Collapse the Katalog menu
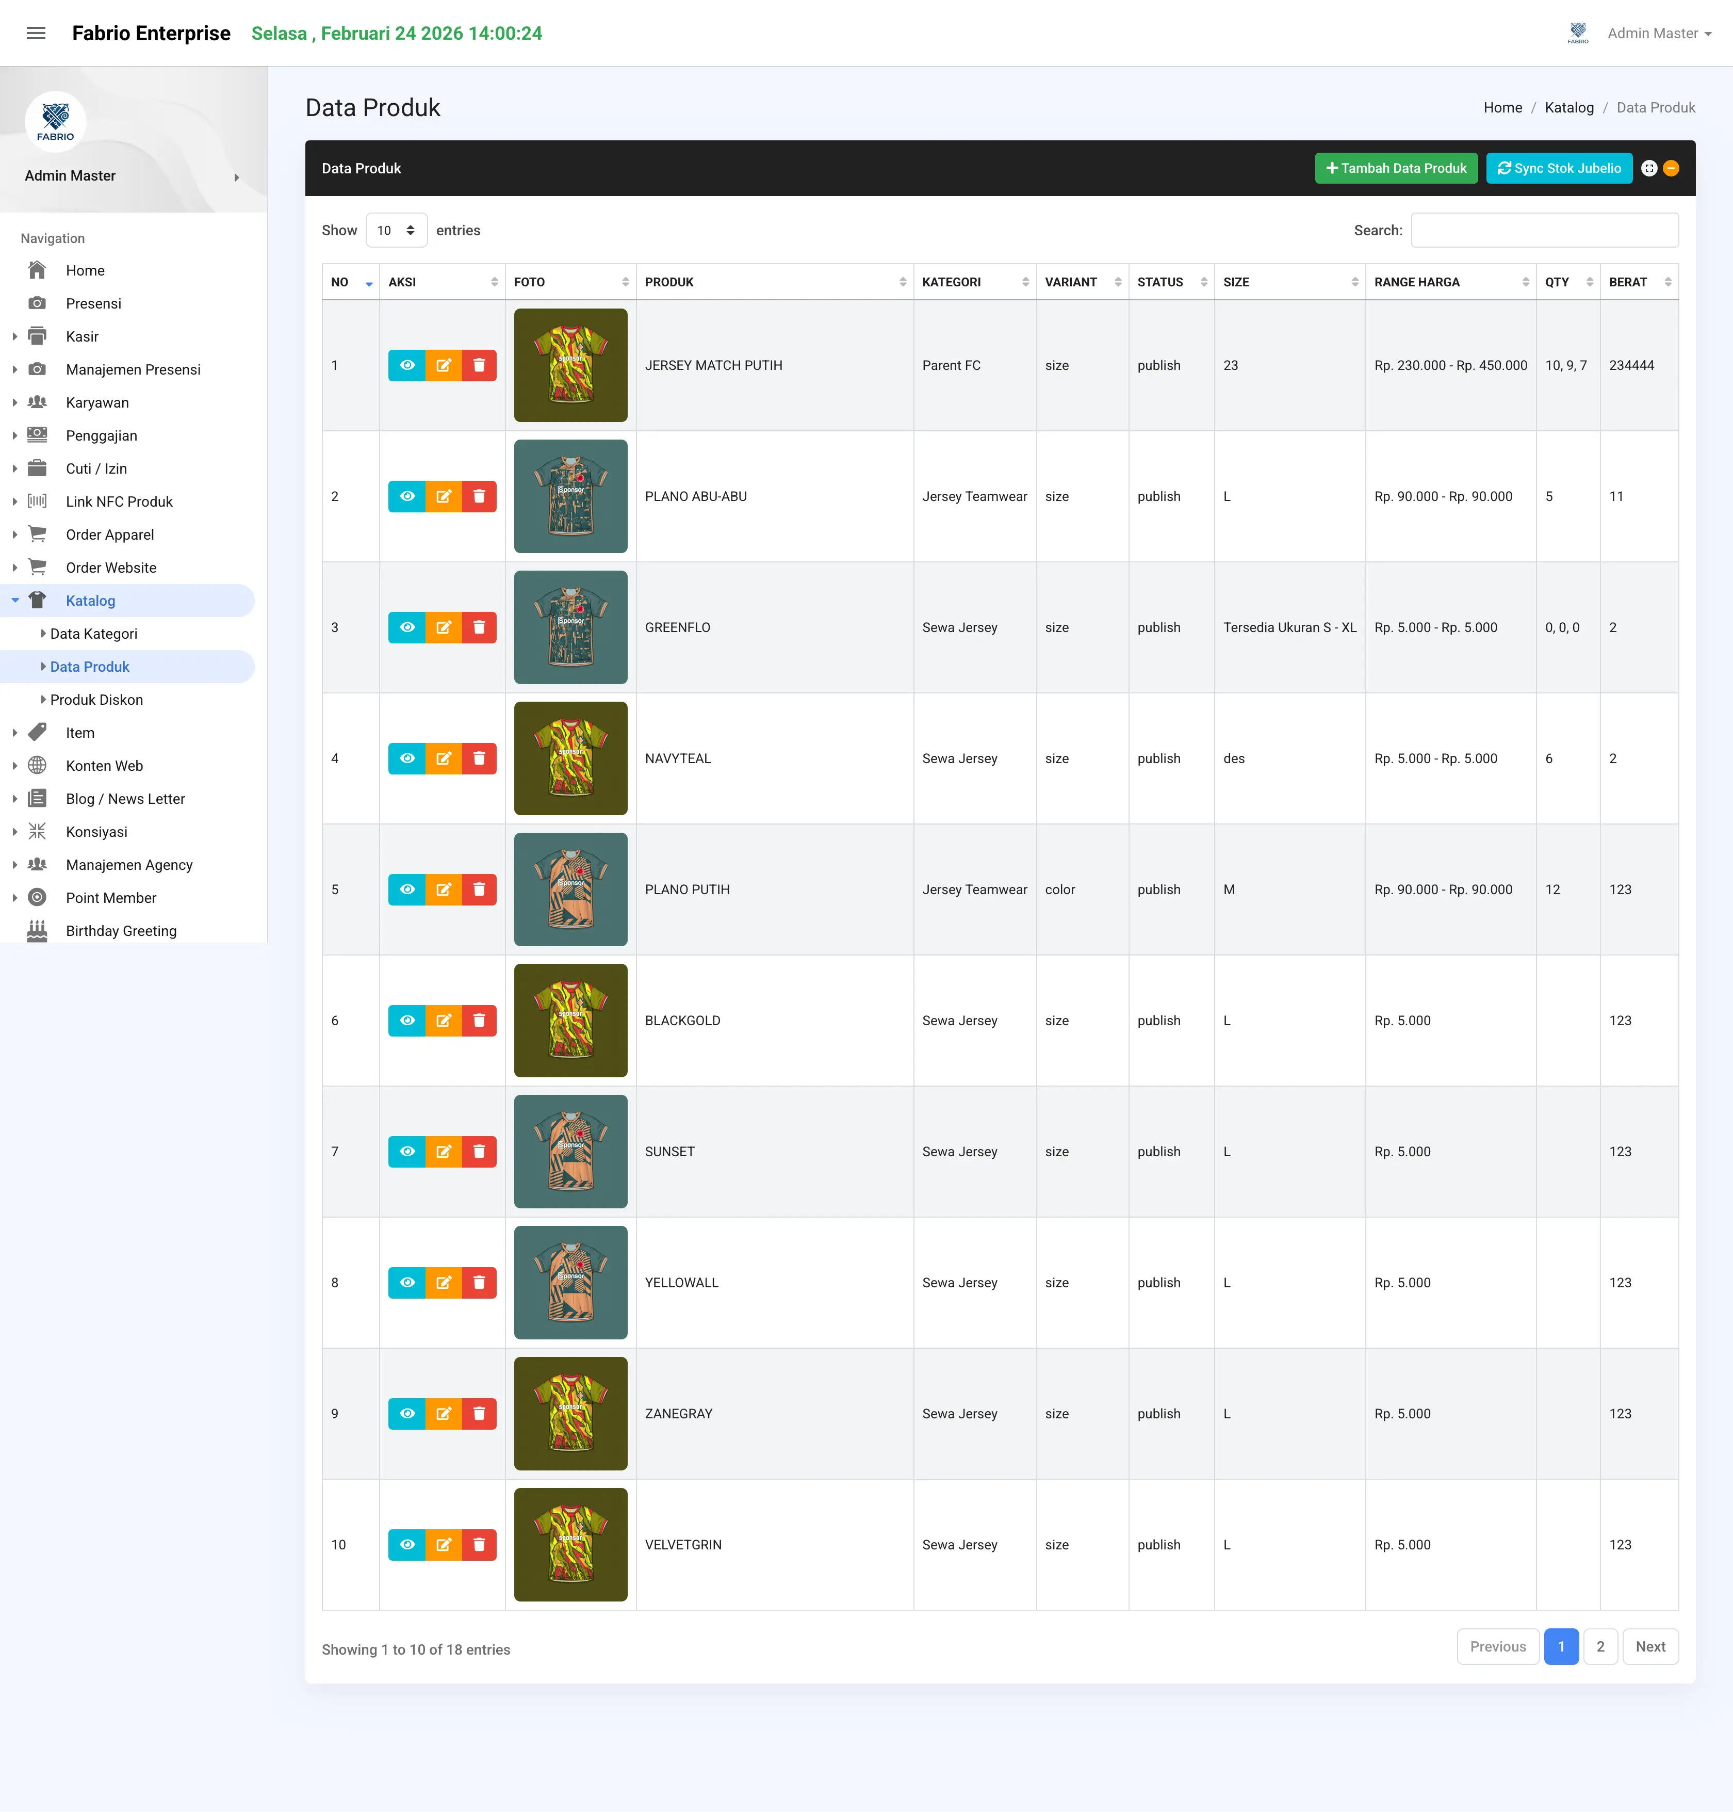 tap(127, 601)
